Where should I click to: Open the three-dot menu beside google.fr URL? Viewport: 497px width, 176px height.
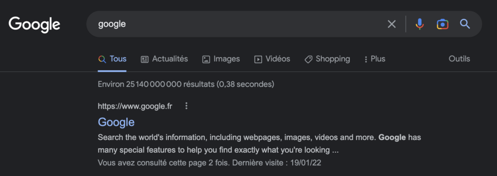pyautogui.click(x=186, y=106)
